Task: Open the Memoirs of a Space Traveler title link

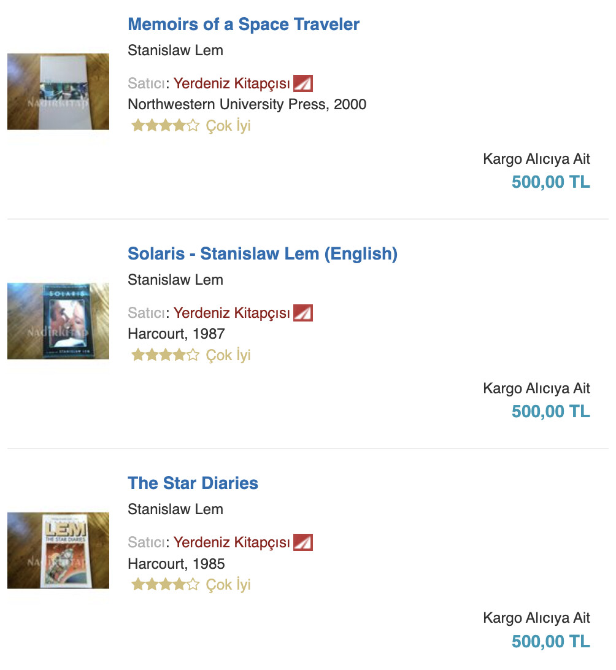Action: [244, 25]
